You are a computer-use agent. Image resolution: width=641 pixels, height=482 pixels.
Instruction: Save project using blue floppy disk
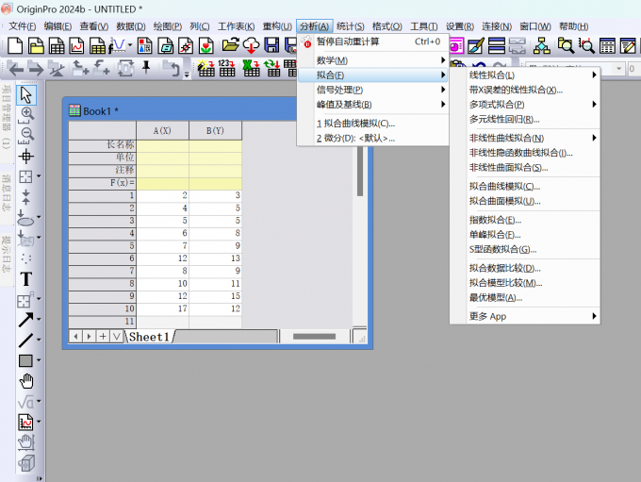click(271, 45)
